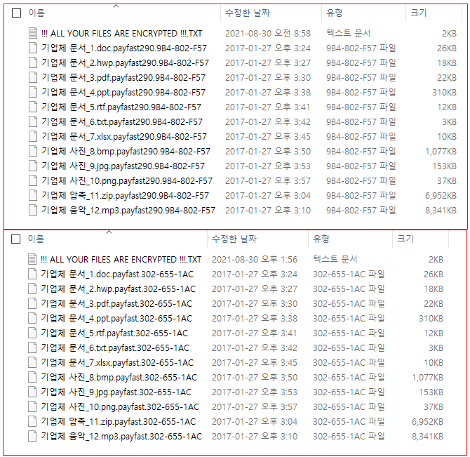Click file name 기업체 문서_3.pdf.payfast290.9B4-802-F57
The height and width of the screenshot is (457, 470).
point(123,77)
